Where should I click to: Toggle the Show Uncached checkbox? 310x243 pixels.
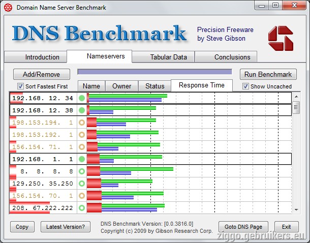[x=245, y=86]
